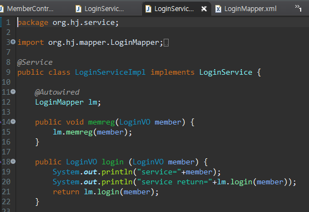Screen dimensions: 309x212
Task: Click the Java icon of the first LoginServic... tab
Action: tap(78, 9)
